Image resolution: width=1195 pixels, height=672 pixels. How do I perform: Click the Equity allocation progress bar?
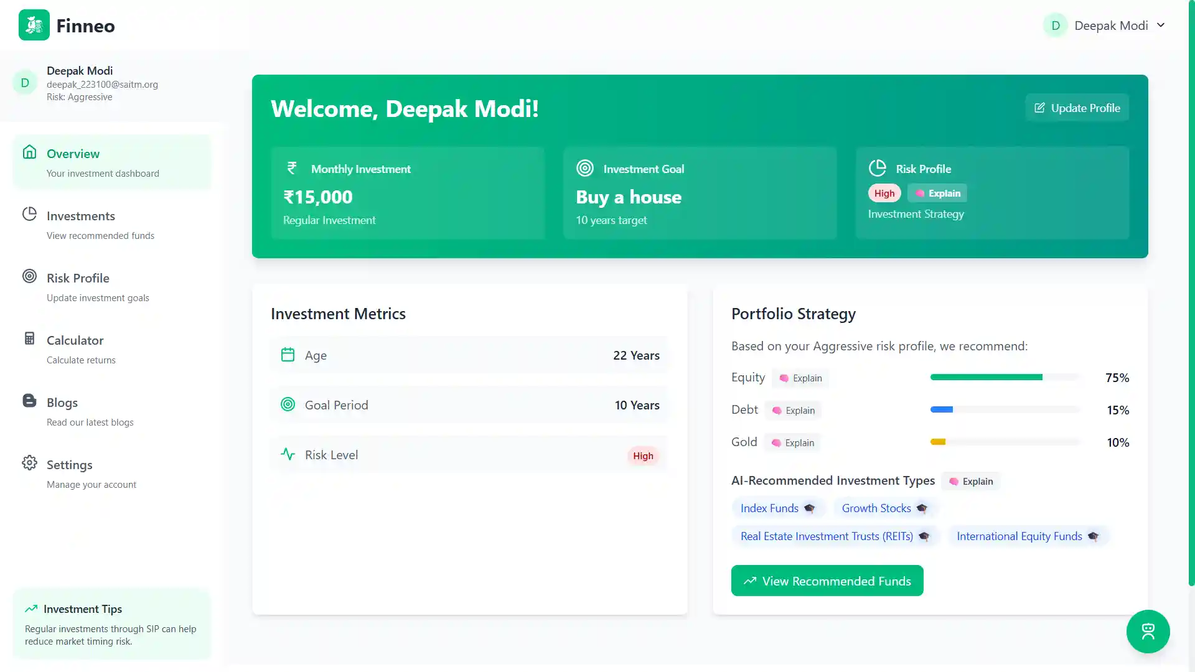click(1005, 377)
